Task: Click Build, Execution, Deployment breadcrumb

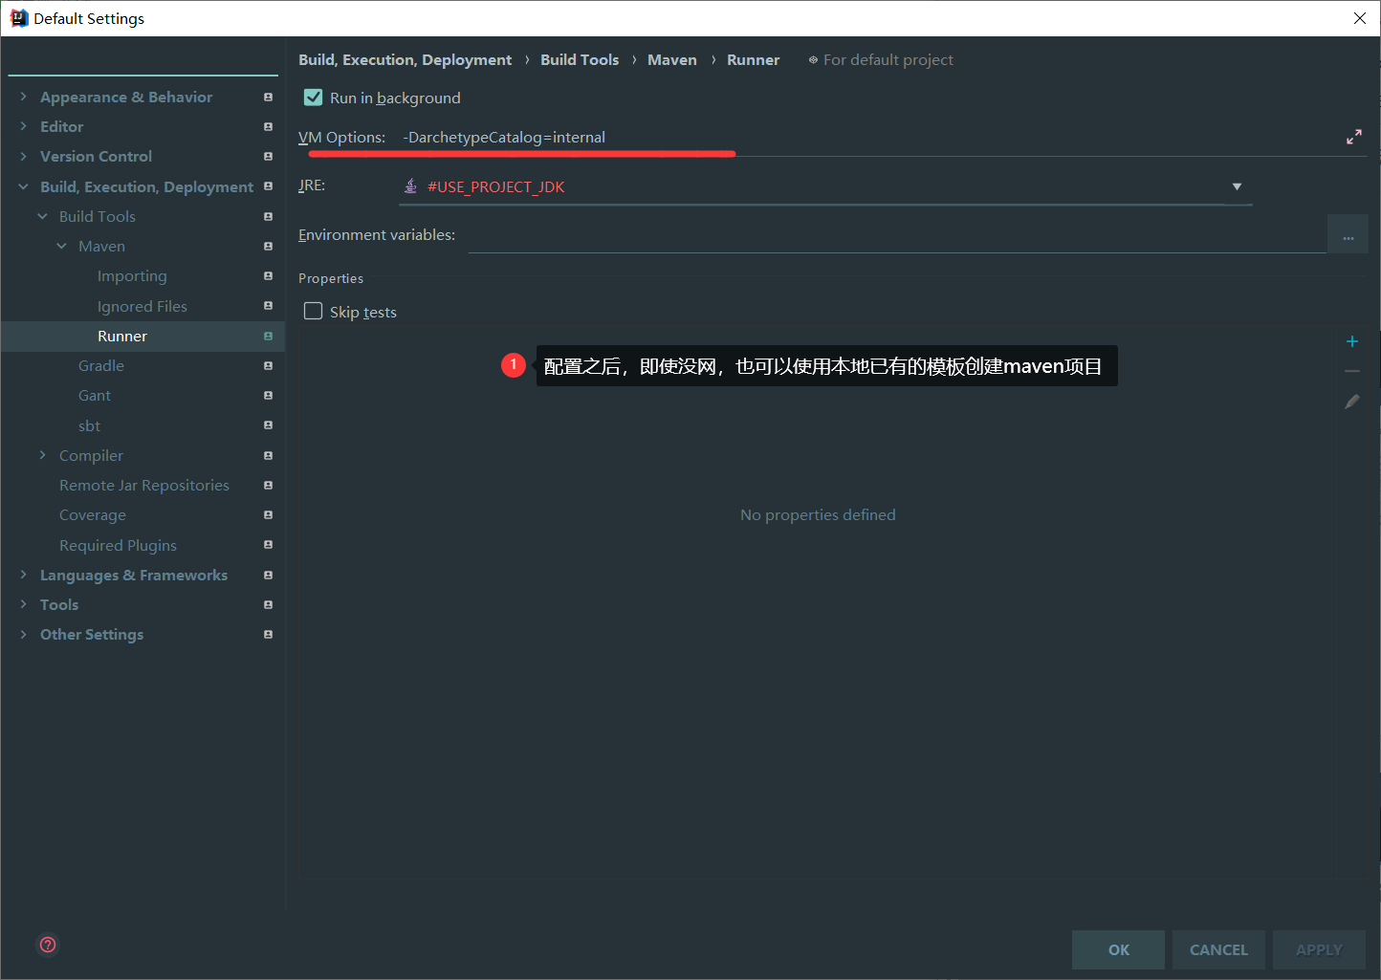Action: click(x=405, y=59)
